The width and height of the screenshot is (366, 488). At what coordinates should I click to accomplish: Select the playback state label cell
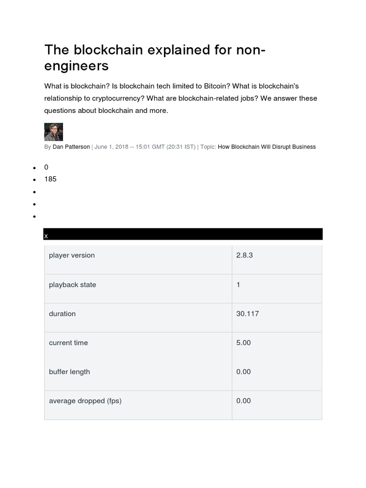pyautogui.click(x=72, y=285)
